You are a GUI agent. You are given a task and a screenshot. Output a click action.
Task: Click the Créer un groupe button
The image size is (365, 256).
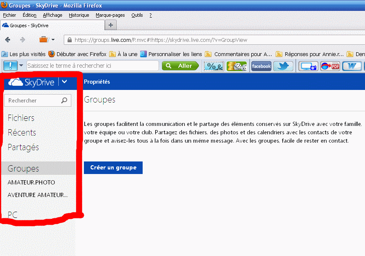[x=113, y=168]
